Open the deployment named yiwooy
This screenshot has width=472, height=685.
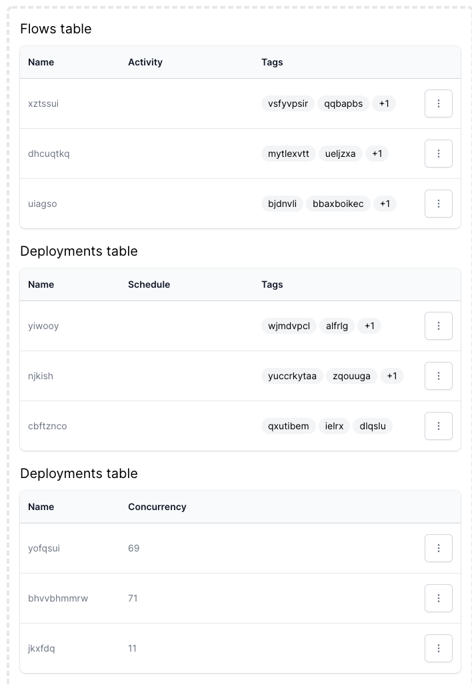click(x=43, y=326)
